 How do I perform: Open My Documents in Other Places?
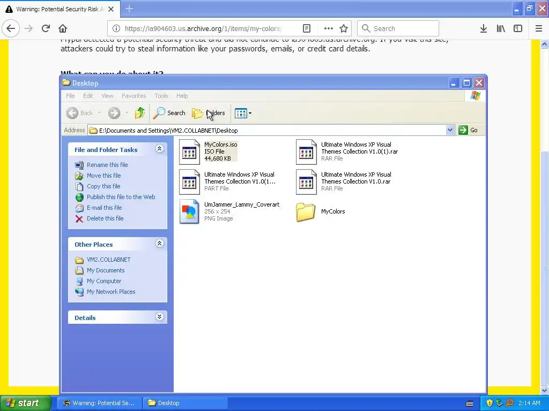pyautogui.click(x=106, y=270)
